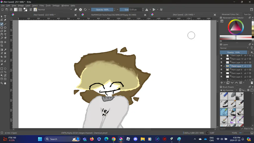This screenshot has height=143, width=254.
Task: Select the Shape Select arrow tool
Action: pyautogui.click(x=2, y=17)
